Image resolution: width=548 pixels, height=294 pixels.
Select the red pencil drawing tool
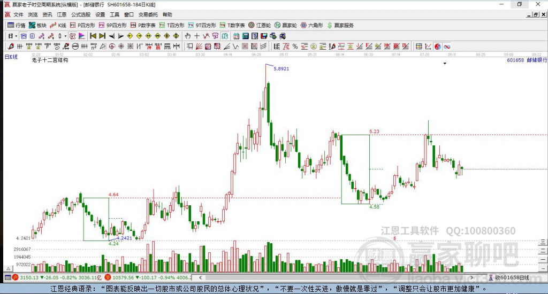[11, 47]
